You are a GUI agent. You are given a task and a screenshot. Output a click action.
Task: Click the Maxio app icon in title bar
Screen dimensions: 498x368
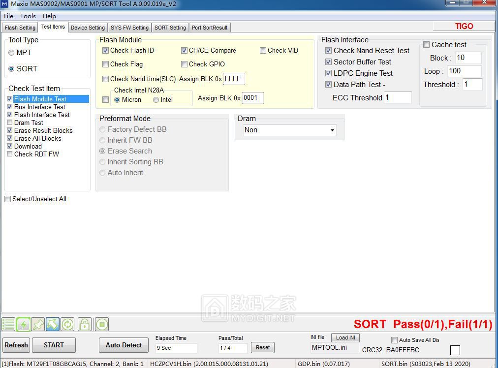point(5,4)
